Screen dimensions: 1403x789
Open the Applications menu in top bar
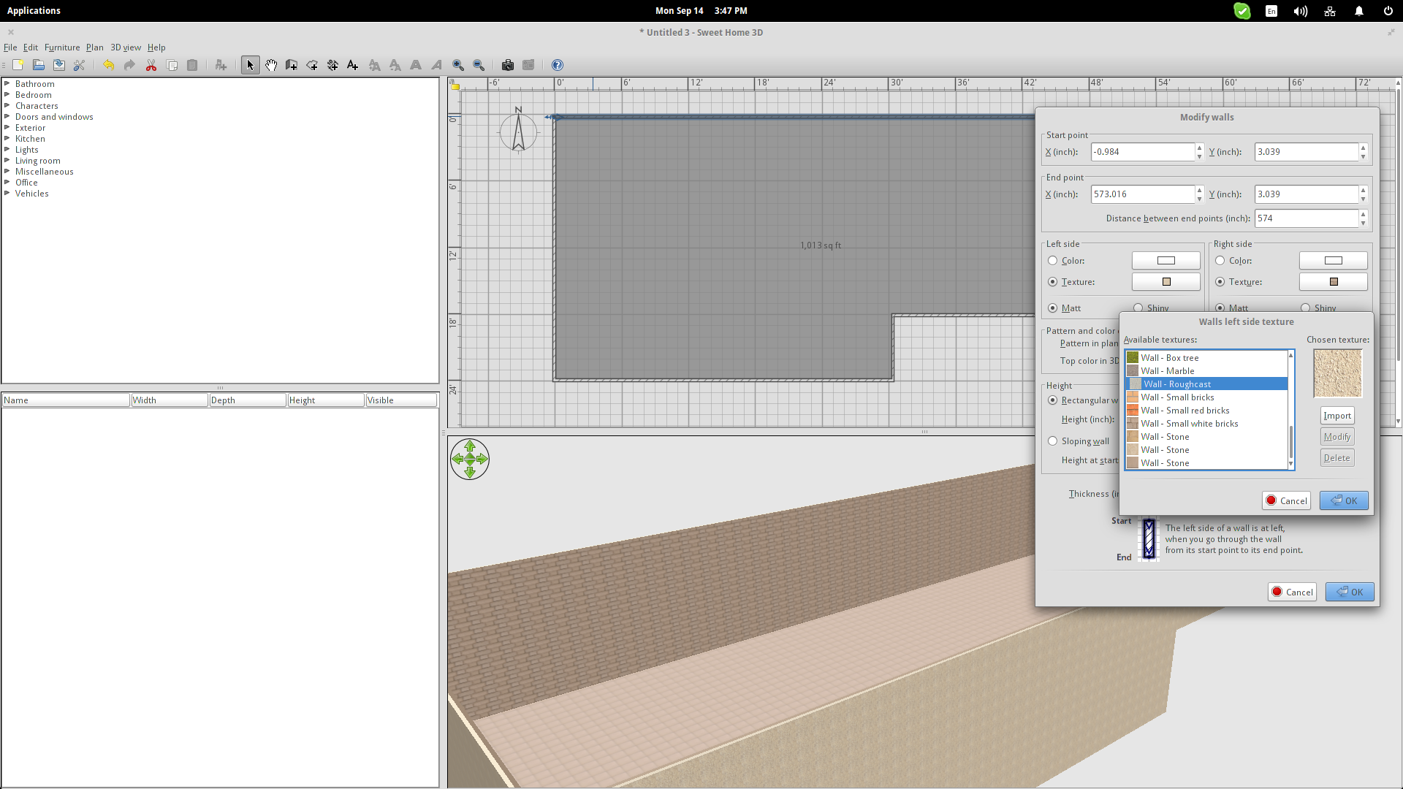(34, 11)
